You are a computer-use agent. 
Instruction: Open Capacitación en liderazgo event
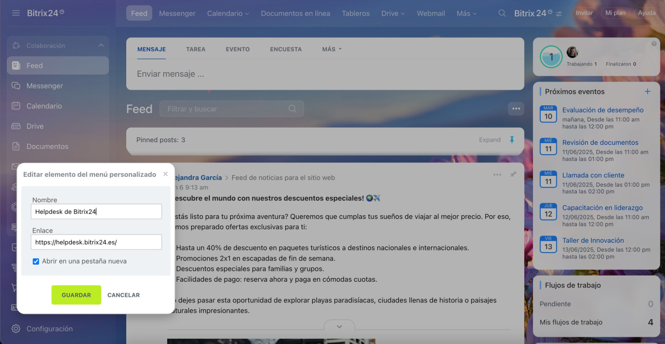(x=602, y=208)
